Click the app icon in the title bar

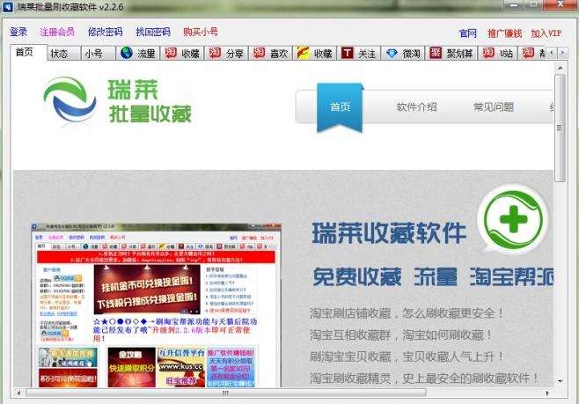[8, 7]
